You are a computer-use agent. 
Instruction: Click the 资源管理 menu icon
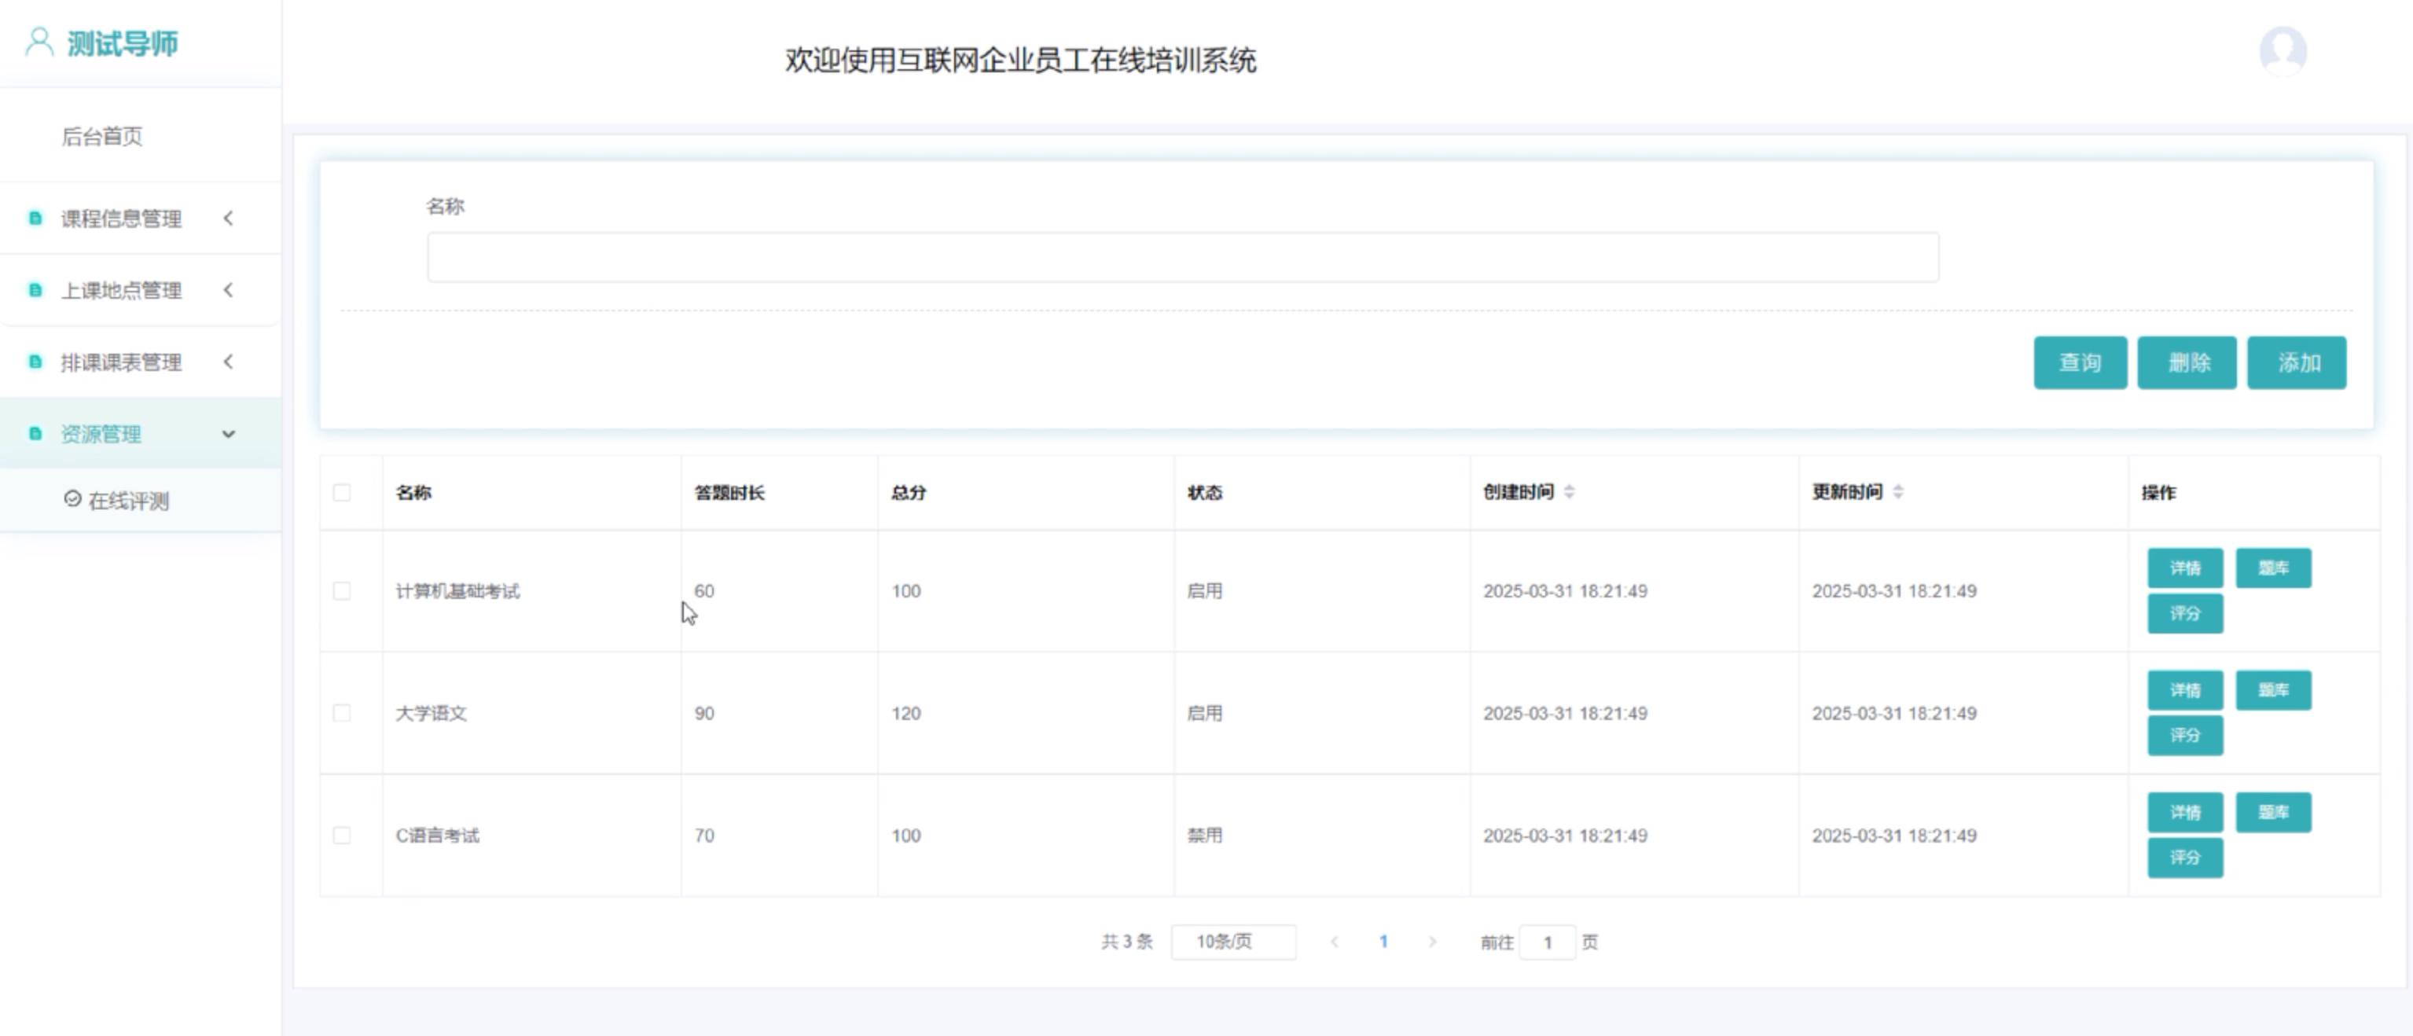[35, 434]
